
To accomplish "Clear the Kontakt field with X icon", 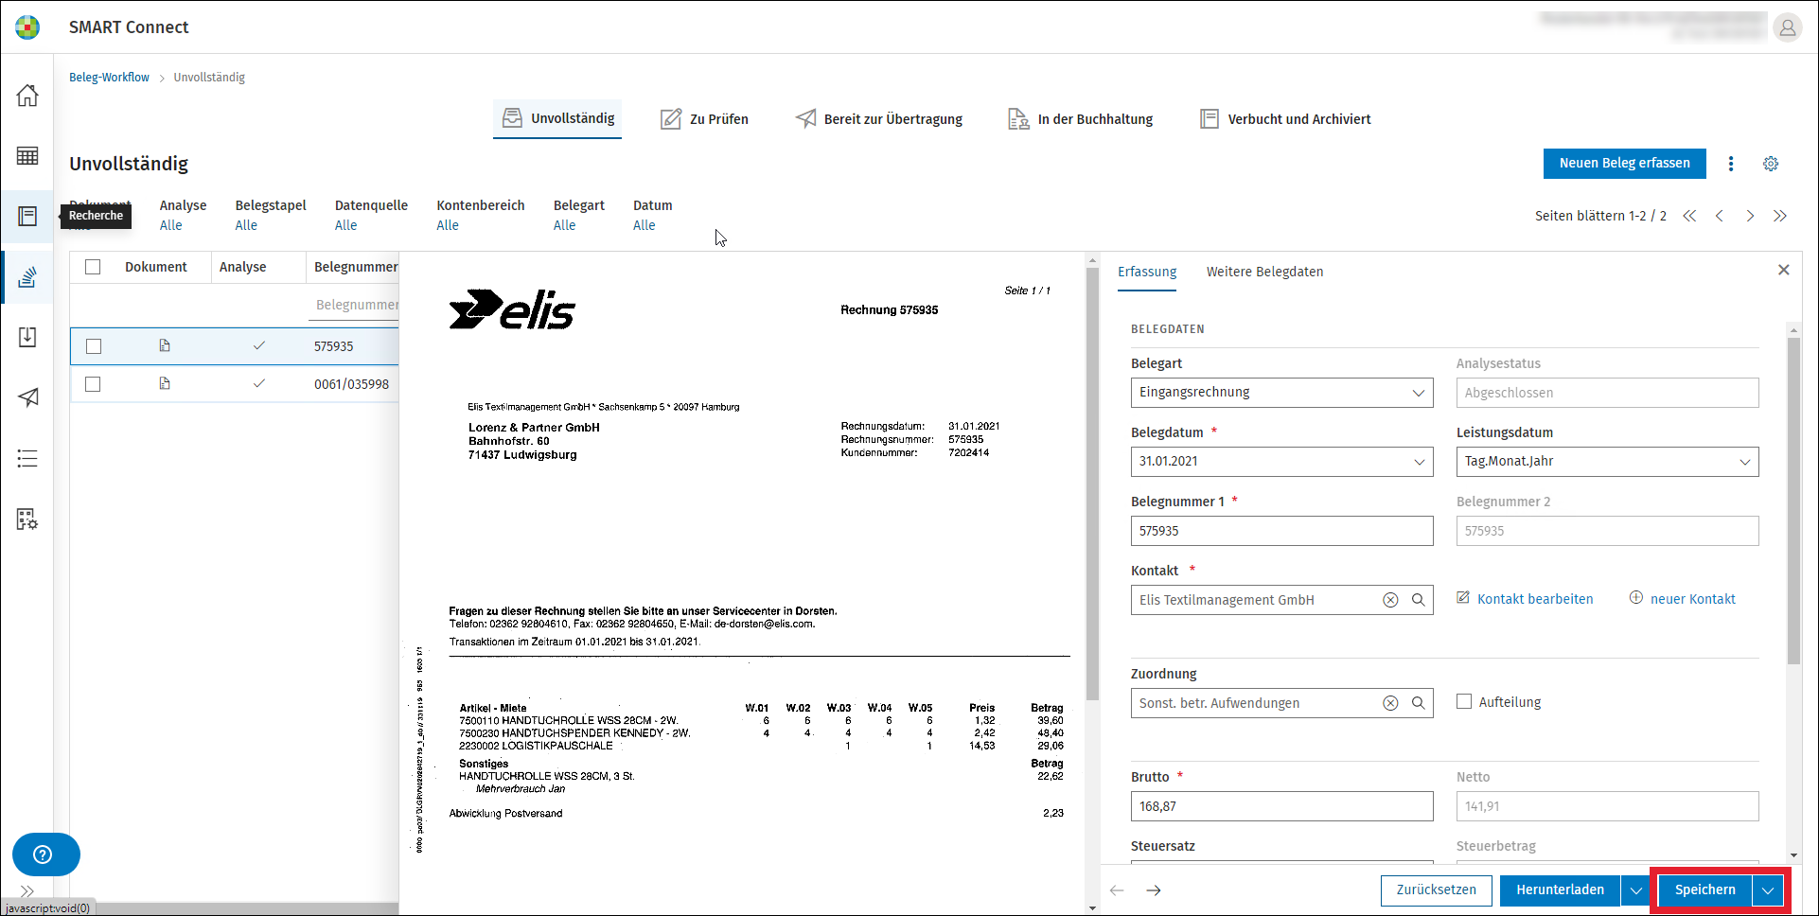I will (x=1390, y=600).
